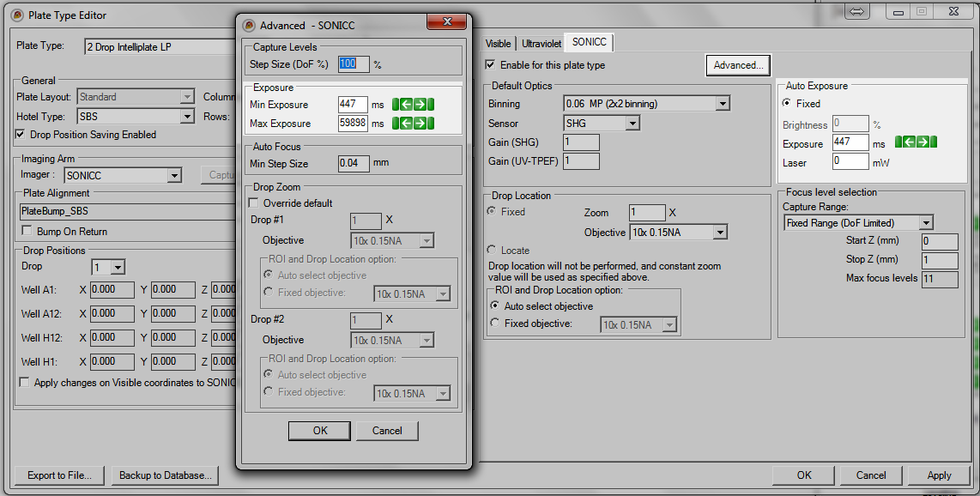Enable Override default in Drop Zoom
The width and height of the screenshot is (980, 496).
tap(254, 203)
